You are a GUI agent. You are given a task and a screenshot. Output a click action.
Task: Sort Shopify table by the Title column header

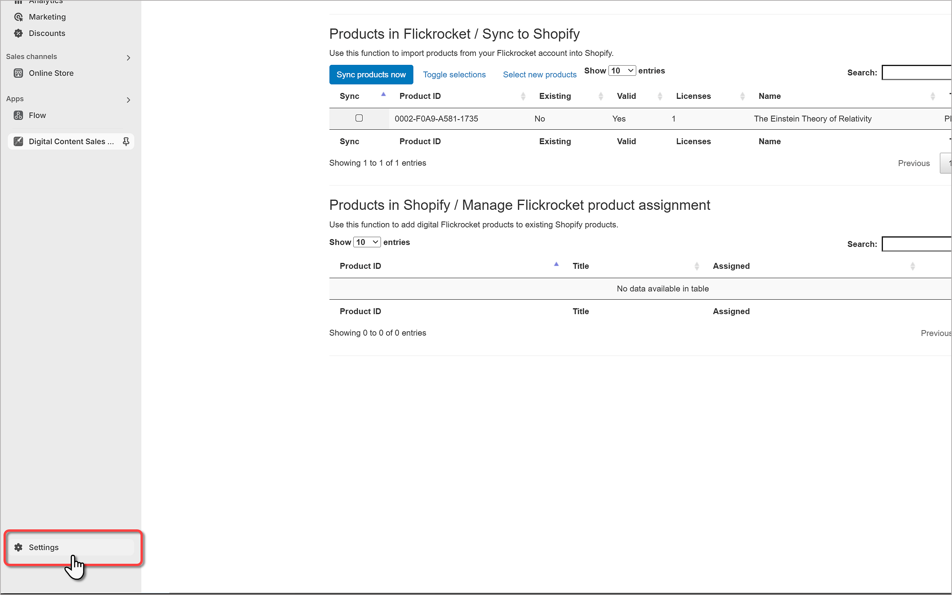click(580, 266)
